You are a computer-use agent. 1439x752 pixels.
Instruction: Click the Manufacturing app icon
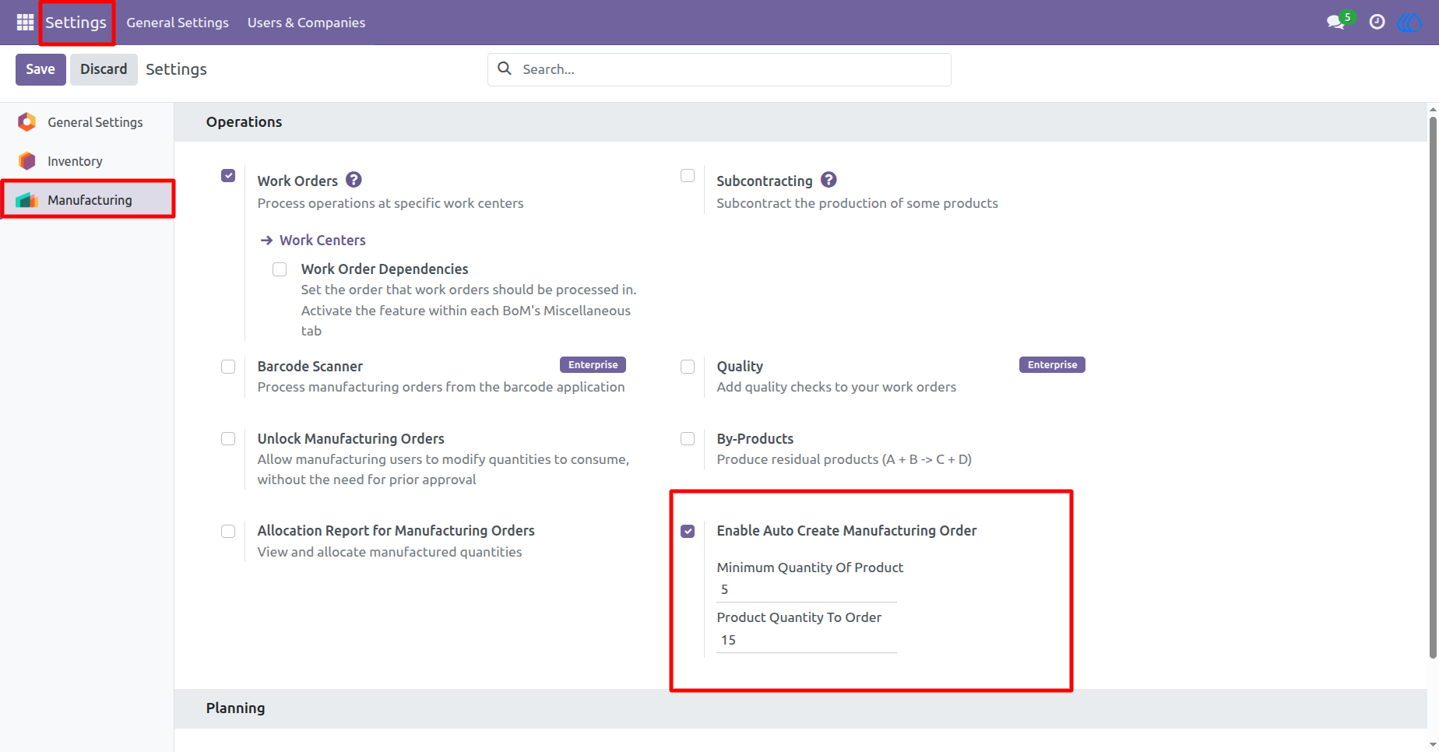(x=27, y=199)
